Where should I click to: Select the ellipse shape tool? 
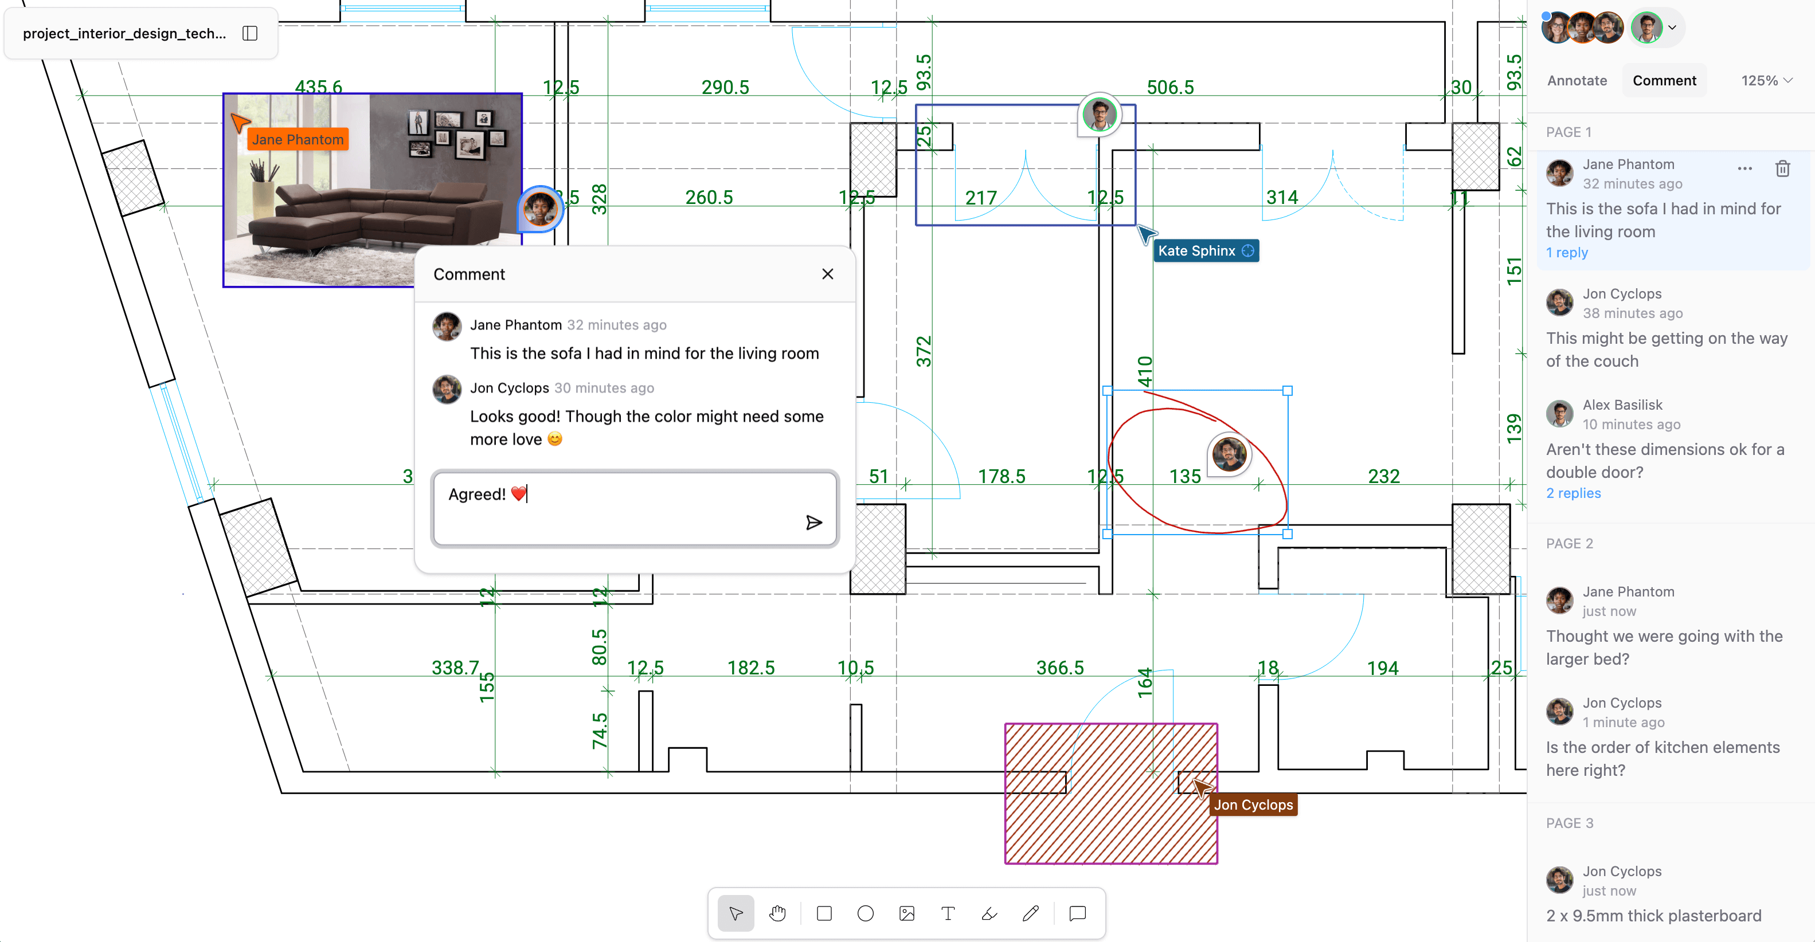click(865, 914)
